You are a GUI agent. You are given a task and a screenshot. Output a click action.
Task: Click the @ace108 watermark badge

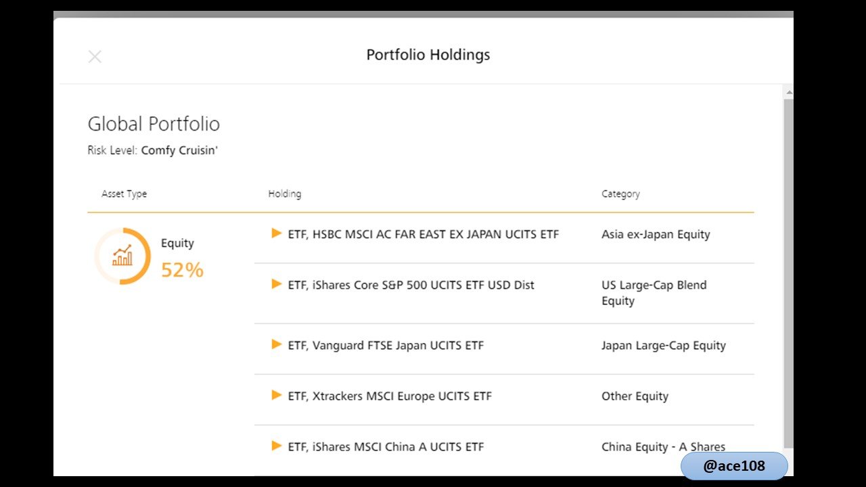734,466
